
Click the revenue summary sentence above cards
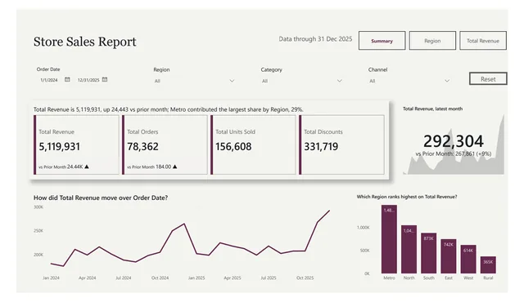[169, 109]
